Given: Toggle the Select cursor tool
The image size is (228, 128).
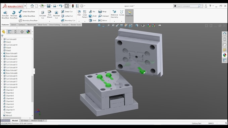Looking at the screenshot, I should click(67, 6).
